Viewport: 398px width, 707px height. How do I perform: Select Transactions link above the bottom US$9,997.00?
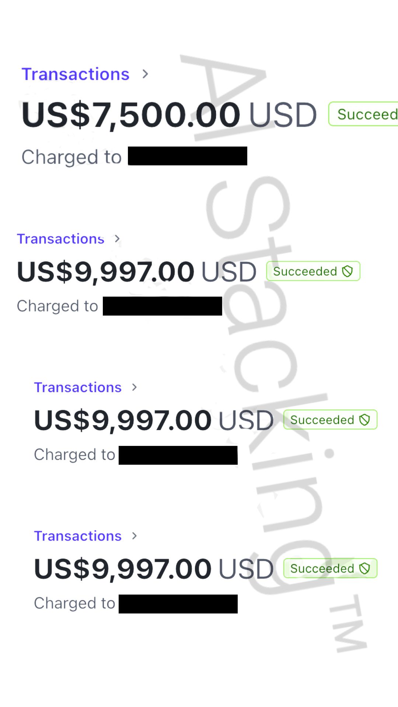pos(78,536)
